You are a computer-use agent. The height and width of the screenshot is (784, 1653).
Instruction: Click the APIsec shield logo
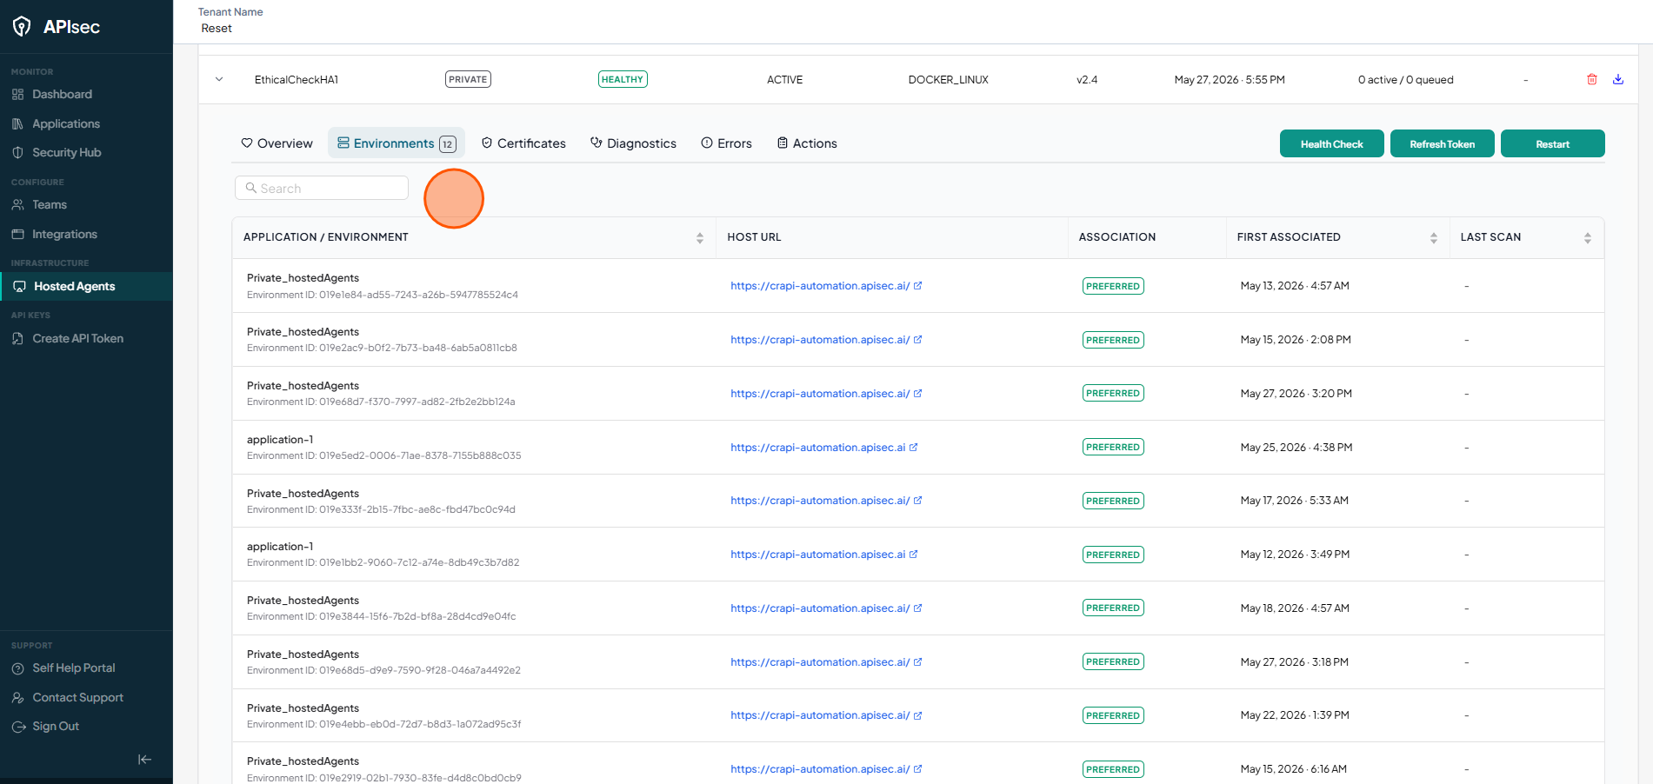(x=22, y=27)
